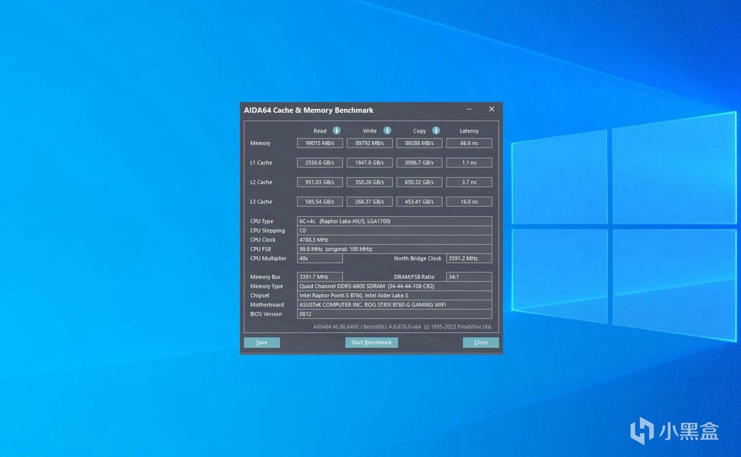Select the L2 Cache Write value 350.28 GB/s

click(370, 182)
